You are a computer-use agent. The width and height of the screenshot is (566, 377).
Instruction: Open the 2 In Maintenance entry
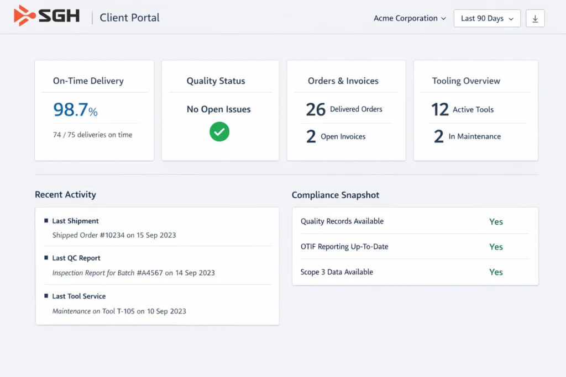467,136
